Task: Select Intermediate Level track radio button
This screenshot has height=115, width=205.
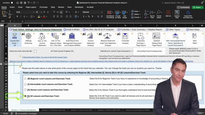Action: [25, 84]
